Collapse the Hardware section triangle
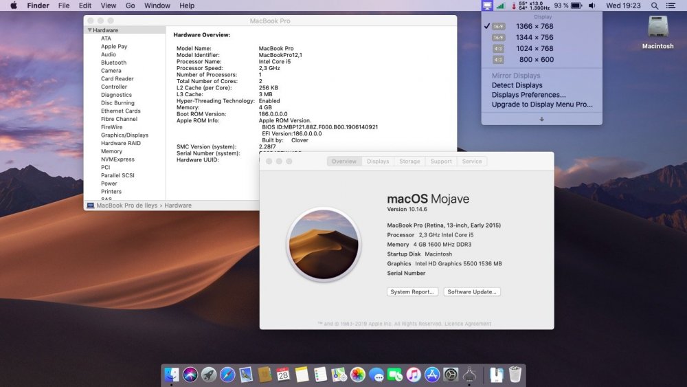687x387 pixels. (89, 30)
